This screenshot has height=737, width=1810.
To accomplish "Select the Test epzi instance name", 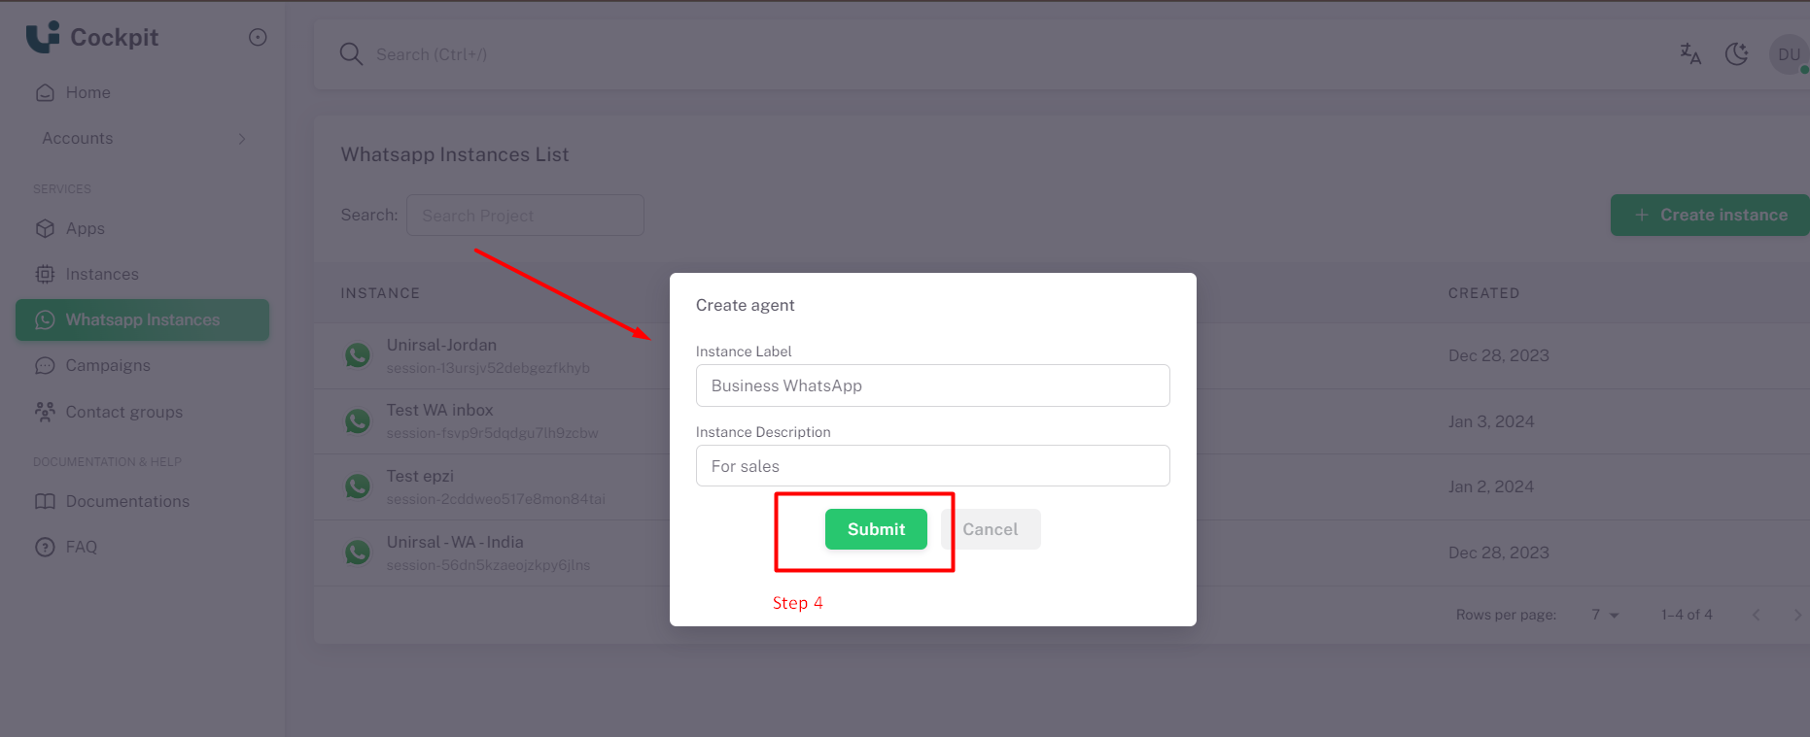I will pos(420,476).
